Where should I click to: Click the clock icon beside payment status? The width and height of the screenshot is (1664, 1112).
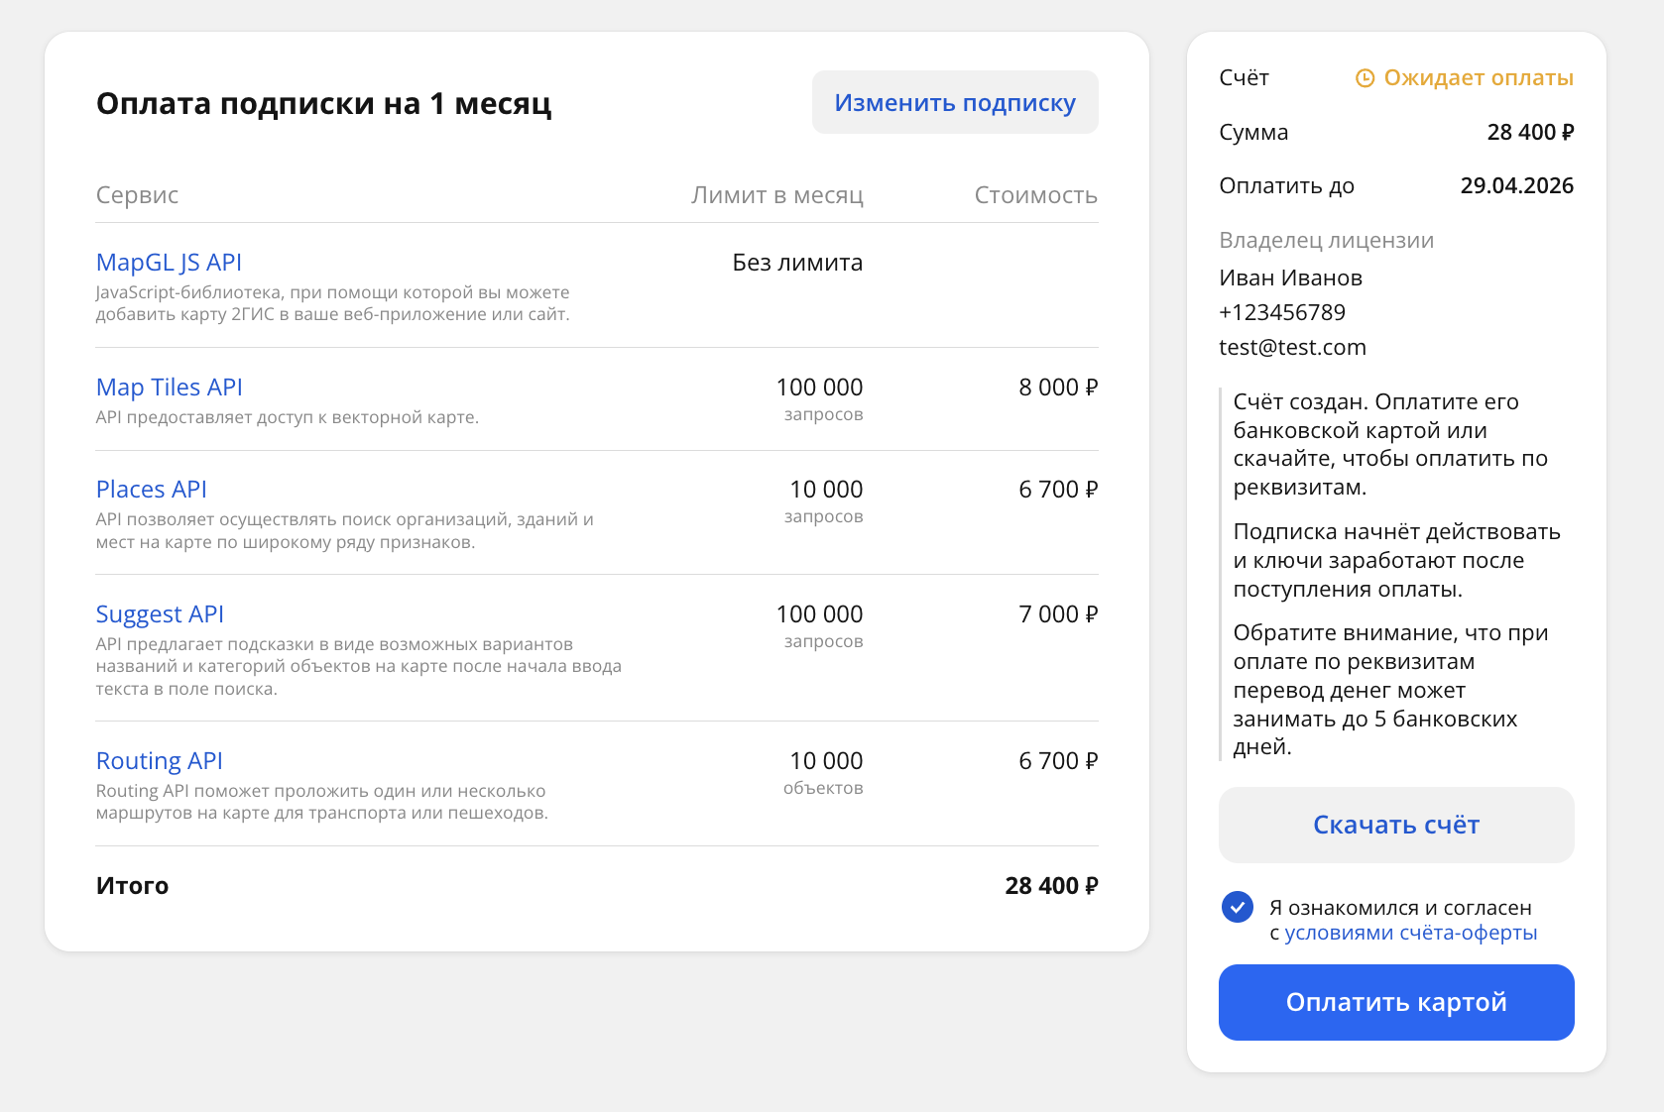pos(1365,78)
